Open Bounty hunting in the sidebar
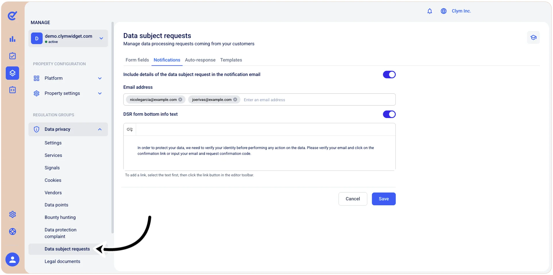 60,217
